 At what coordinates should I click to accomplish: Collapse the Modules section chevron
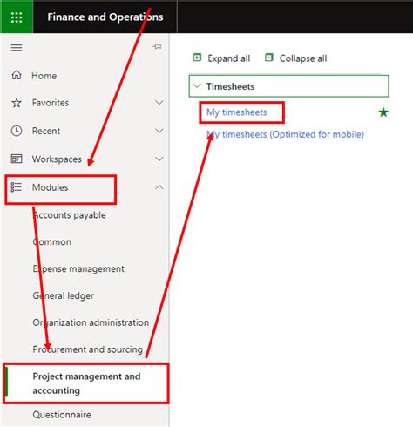[159, 187]
